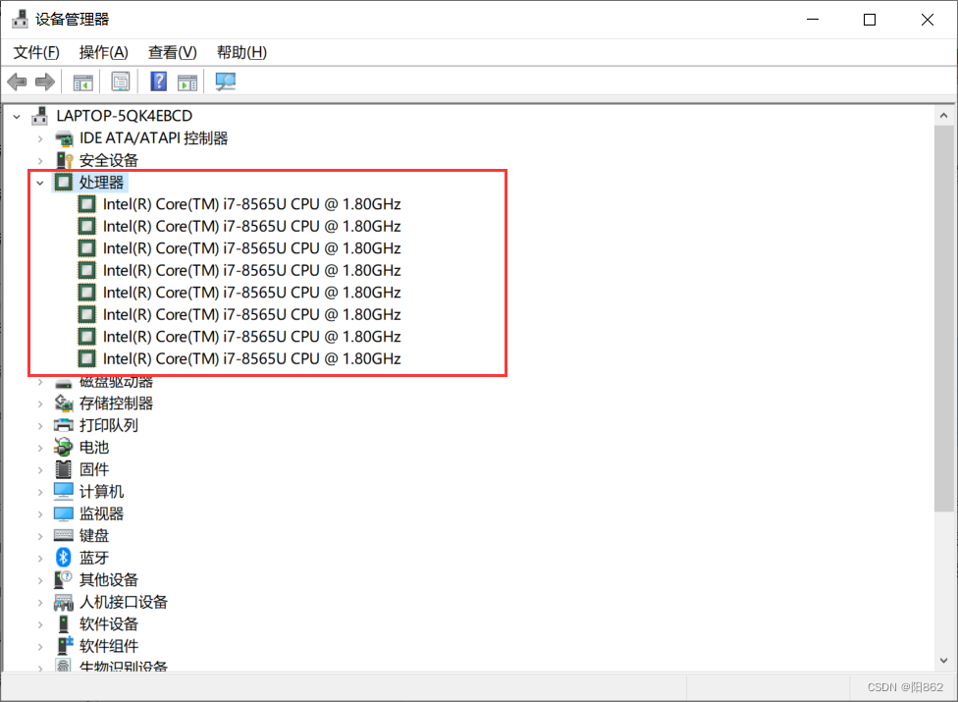Expand the IDE ATA/ATAPI 控制器 node
The image size is (958, 702).
40,138
